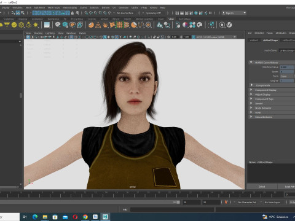
Task: Click the yellow sun light icon on the shelf
Action: click(36, 25)
